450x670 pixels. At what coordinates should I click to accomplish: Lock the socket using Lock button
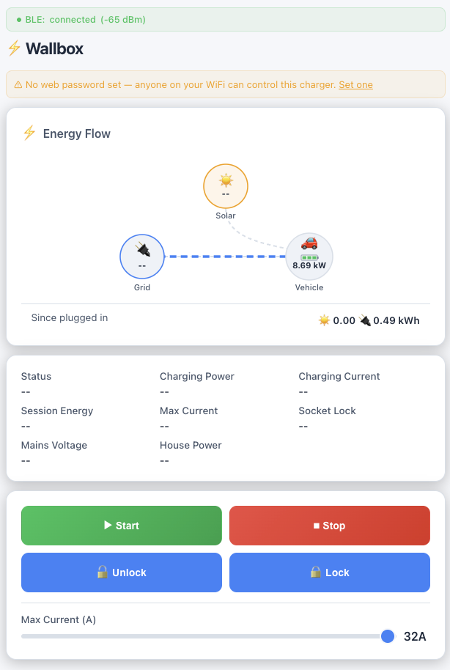[330, 573]
